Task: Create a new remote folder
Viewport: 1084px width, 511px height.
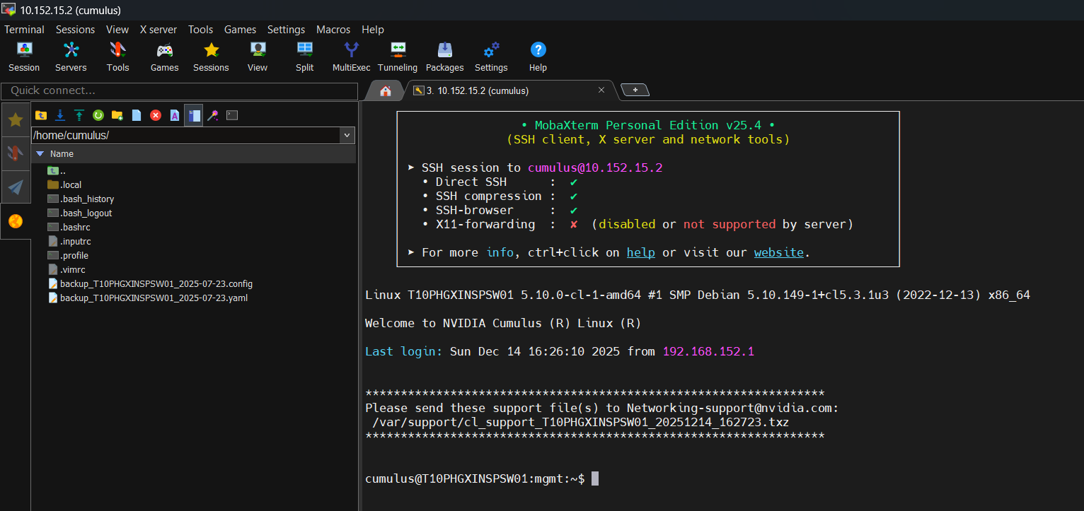Action: (117, 115)
